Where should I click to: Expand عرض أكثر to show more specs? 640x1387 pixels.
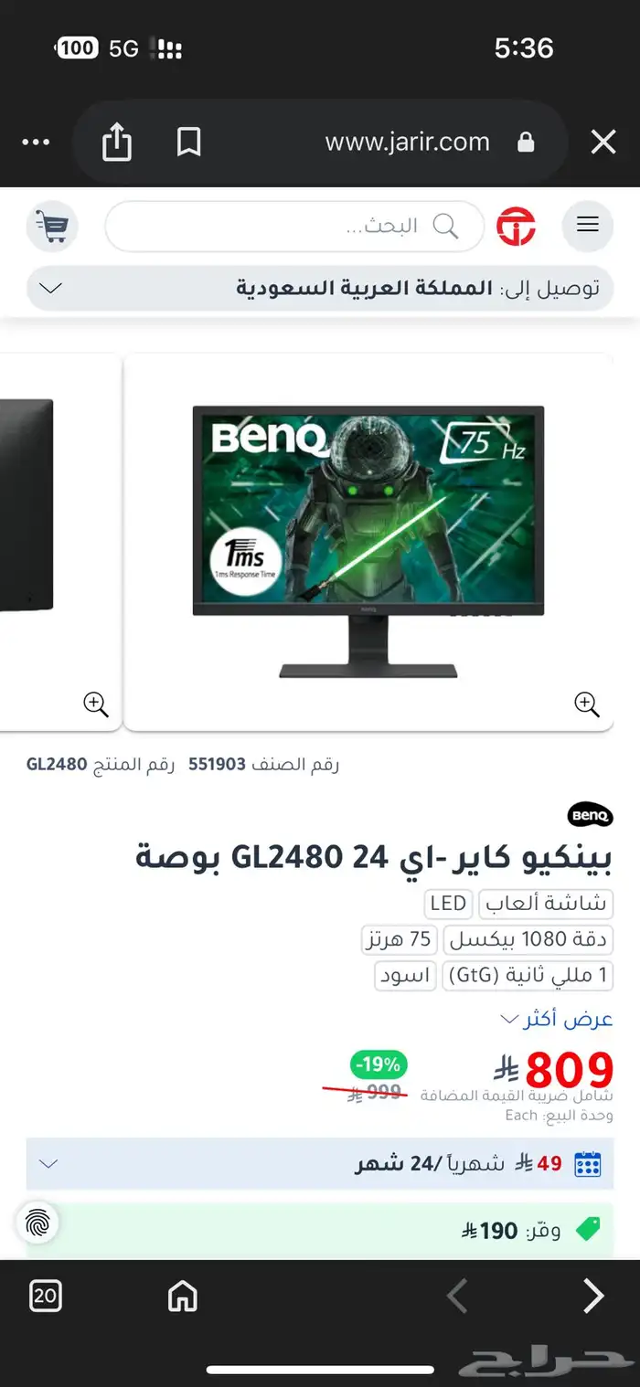[x=556, y=1019]
